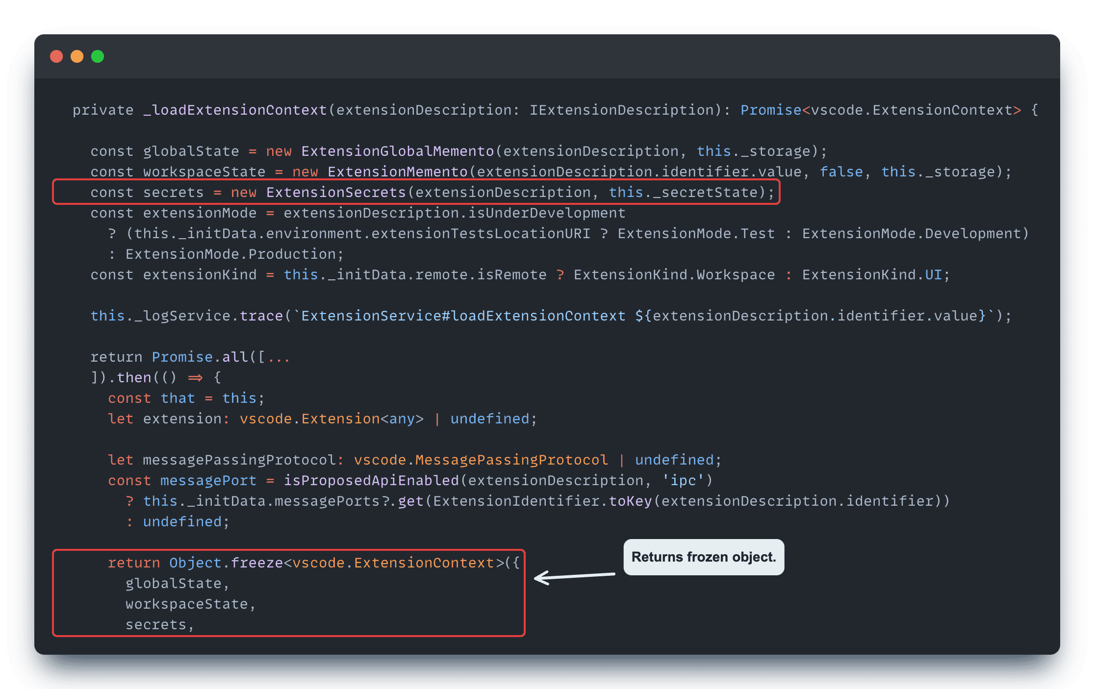This screenshot has width=1094, height=689.
Task: Click the 'ipc' string literal
Action: point(683,481)
